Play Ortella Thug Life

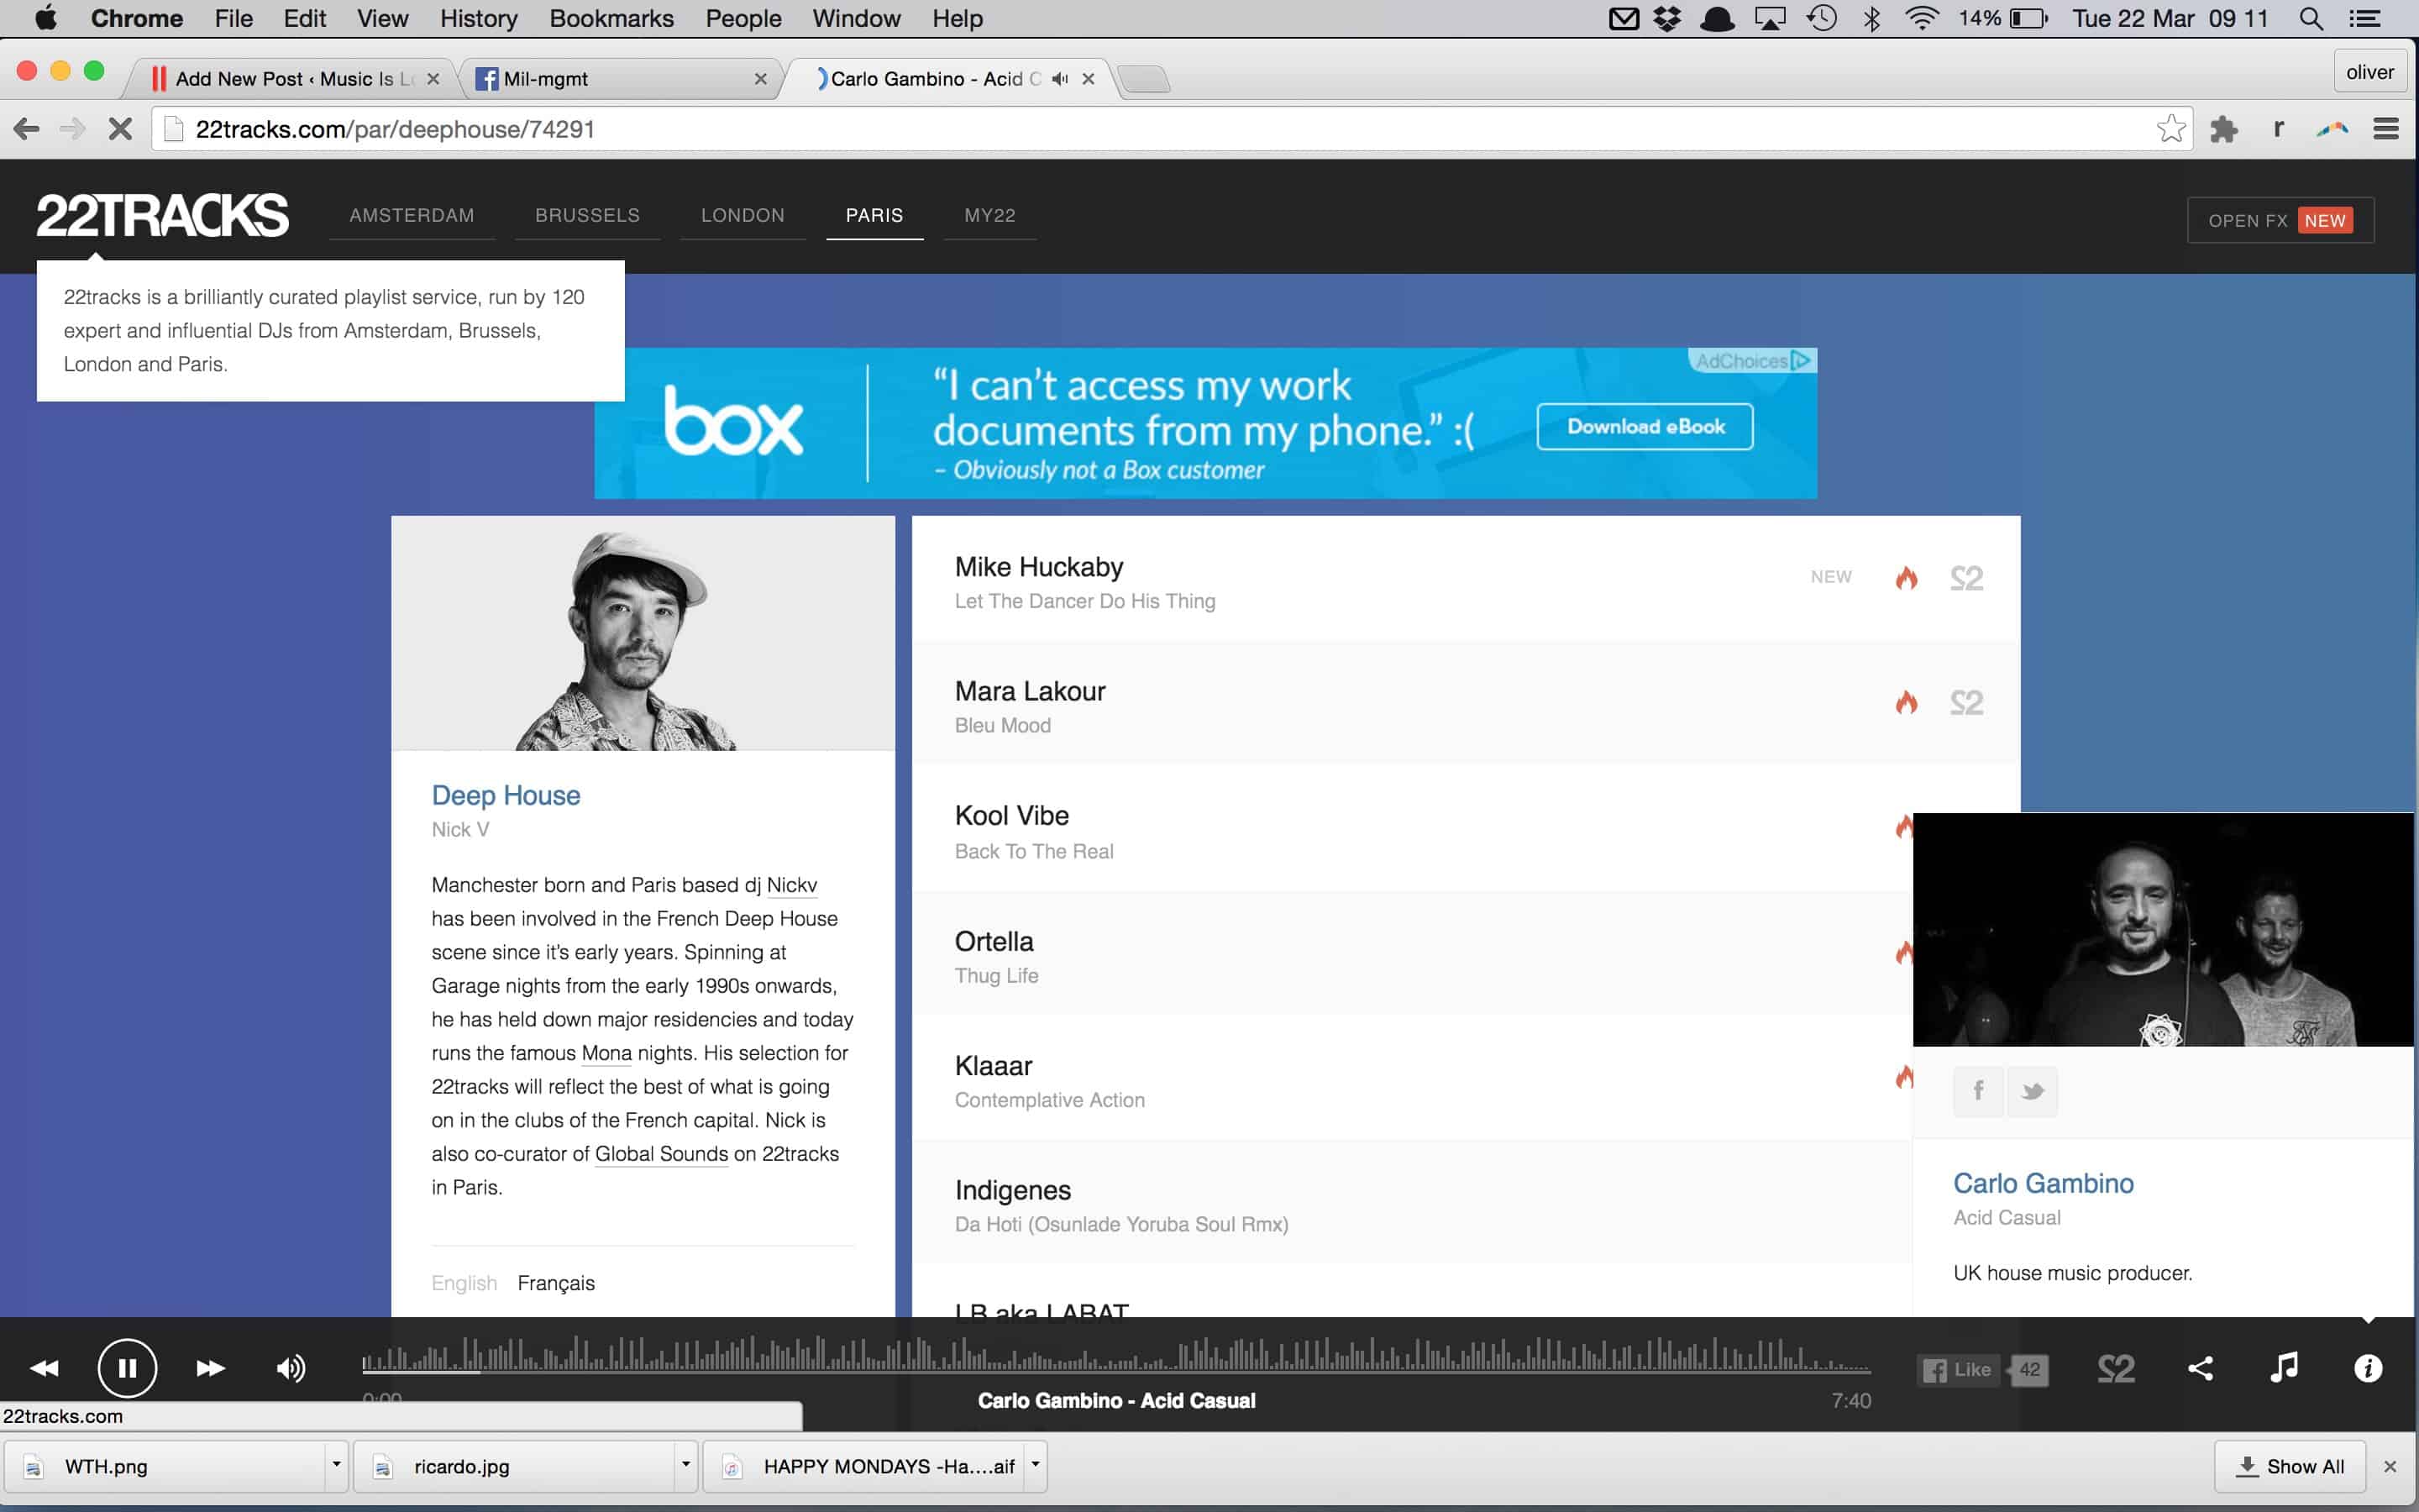(x=1411, y=954)
